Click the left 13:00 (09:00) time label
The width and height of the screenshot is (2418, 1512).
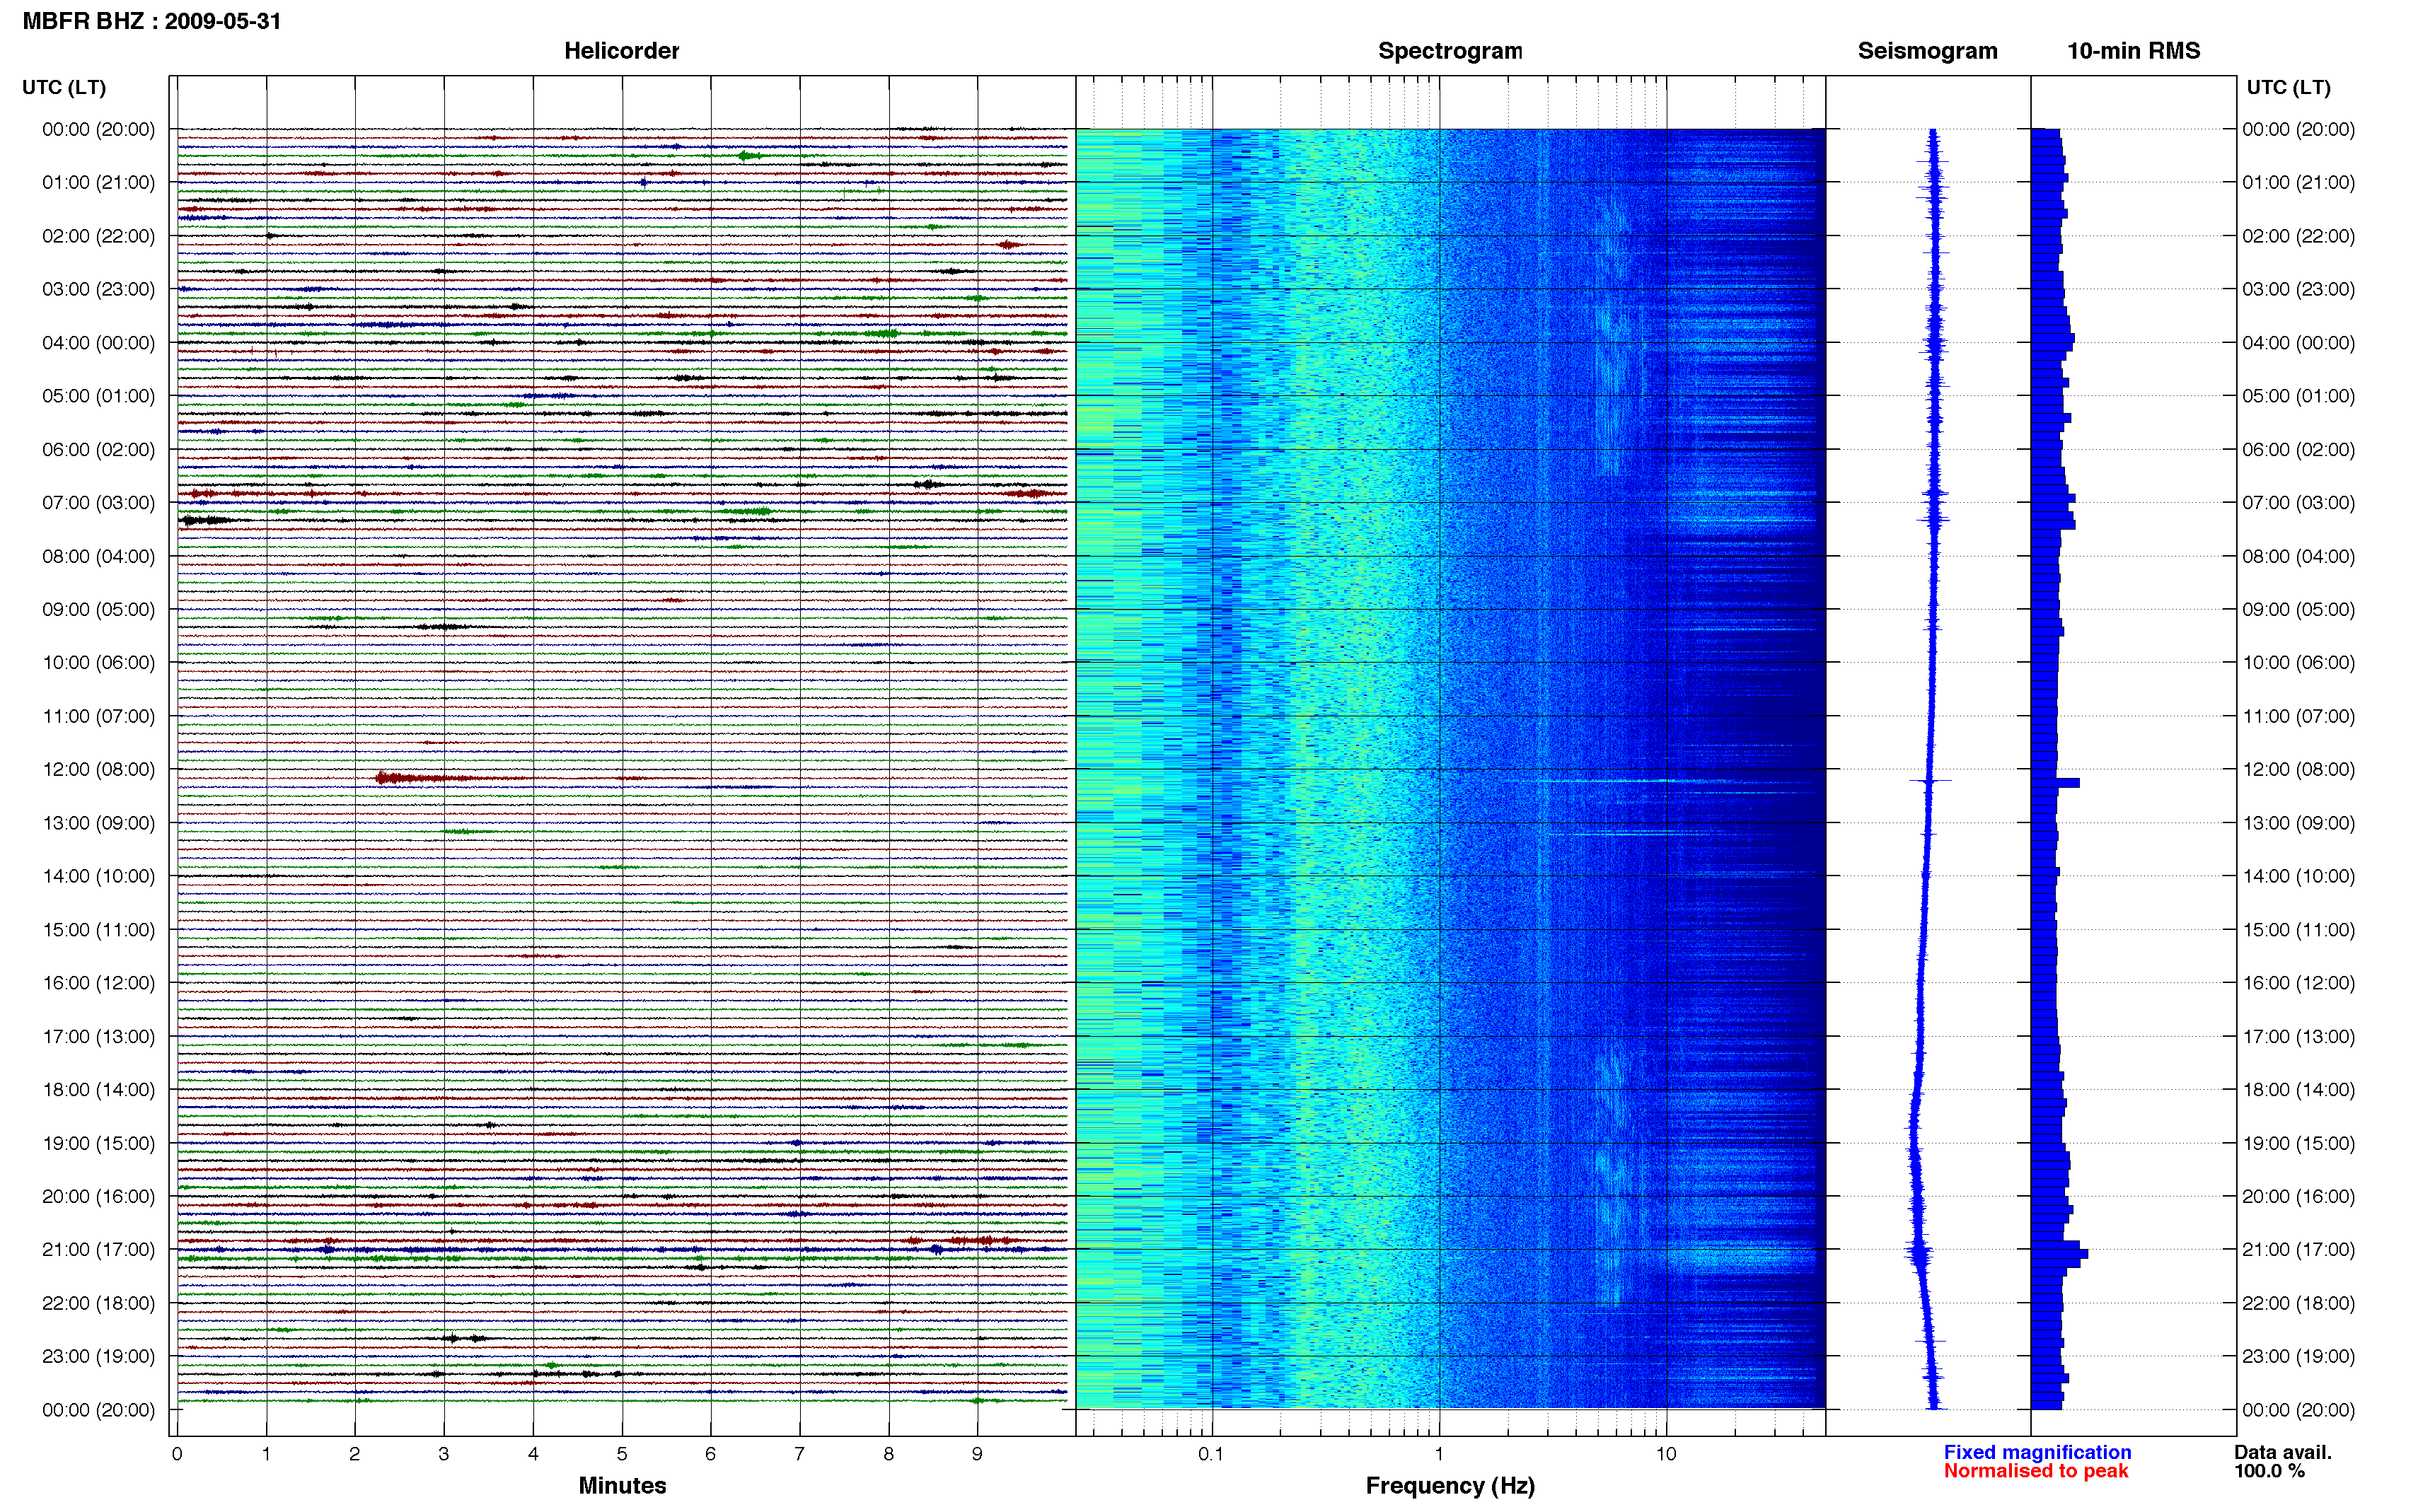pos(98,823)
